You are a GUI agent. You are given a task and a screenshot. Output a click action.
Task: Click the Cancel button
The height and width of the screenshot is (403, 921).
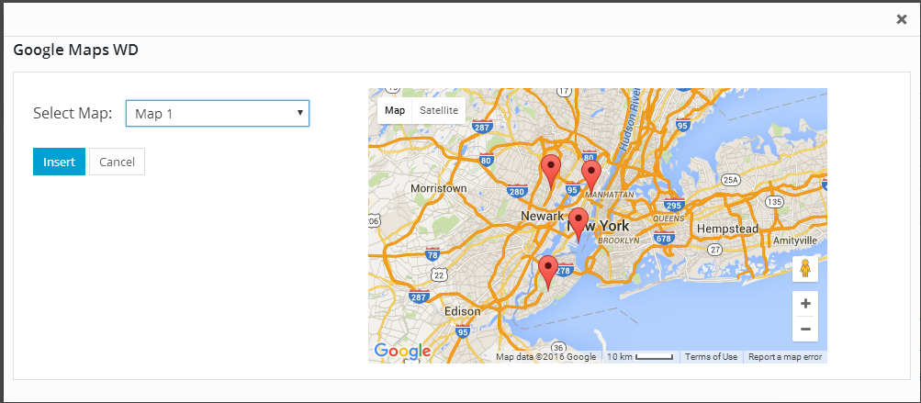(117, 162)
